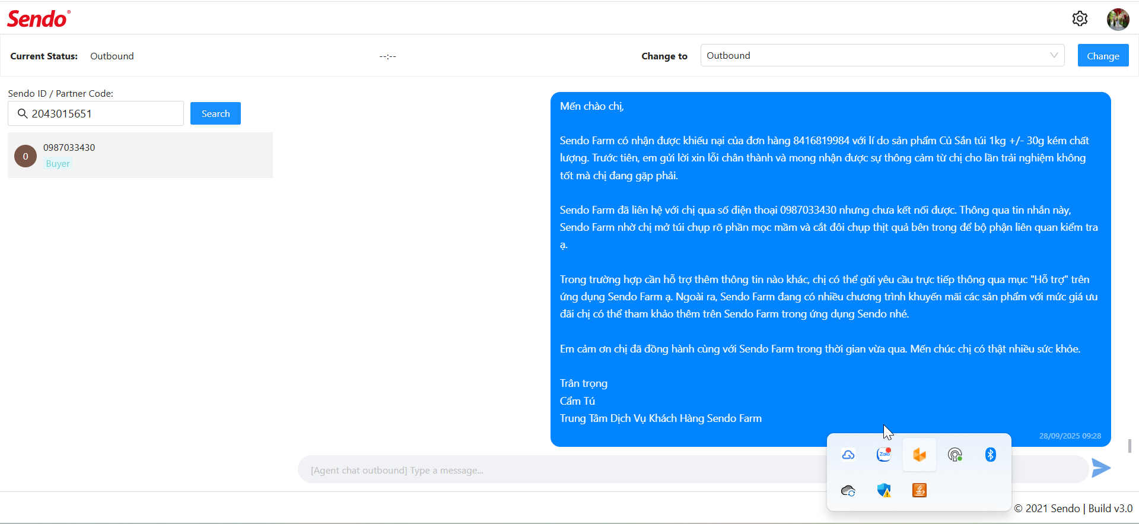Send the message with paper plane icon

(1101, 468)
